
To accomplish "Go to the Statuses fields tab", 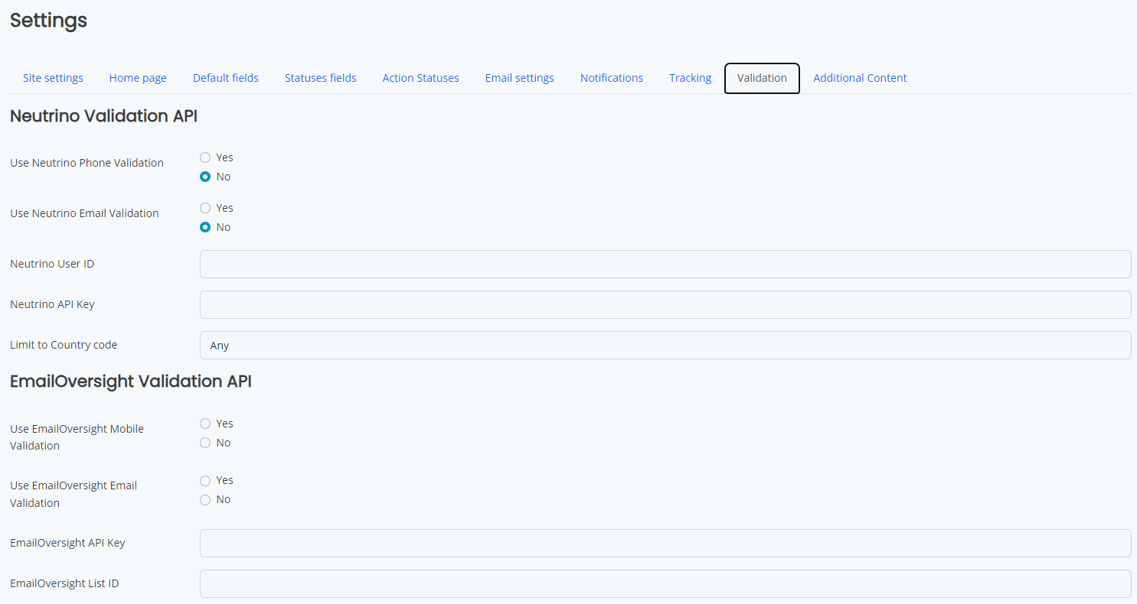I will (x=321, y=78).
